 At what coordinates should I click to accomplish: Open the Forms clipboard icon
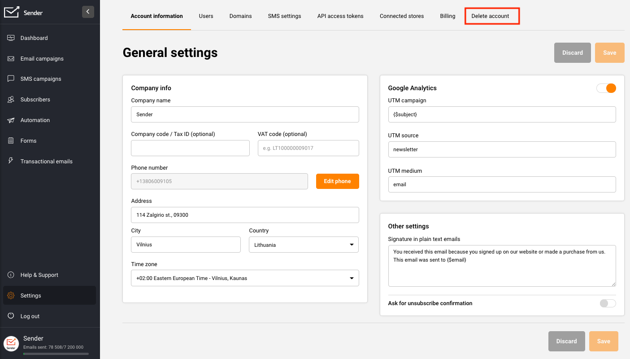tap(11, 141)
